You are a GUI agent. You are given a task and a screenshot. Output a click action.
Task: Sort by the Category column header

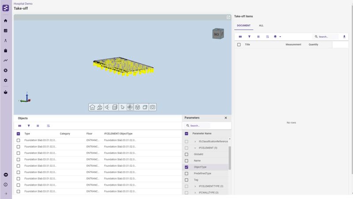pos(65,134)
